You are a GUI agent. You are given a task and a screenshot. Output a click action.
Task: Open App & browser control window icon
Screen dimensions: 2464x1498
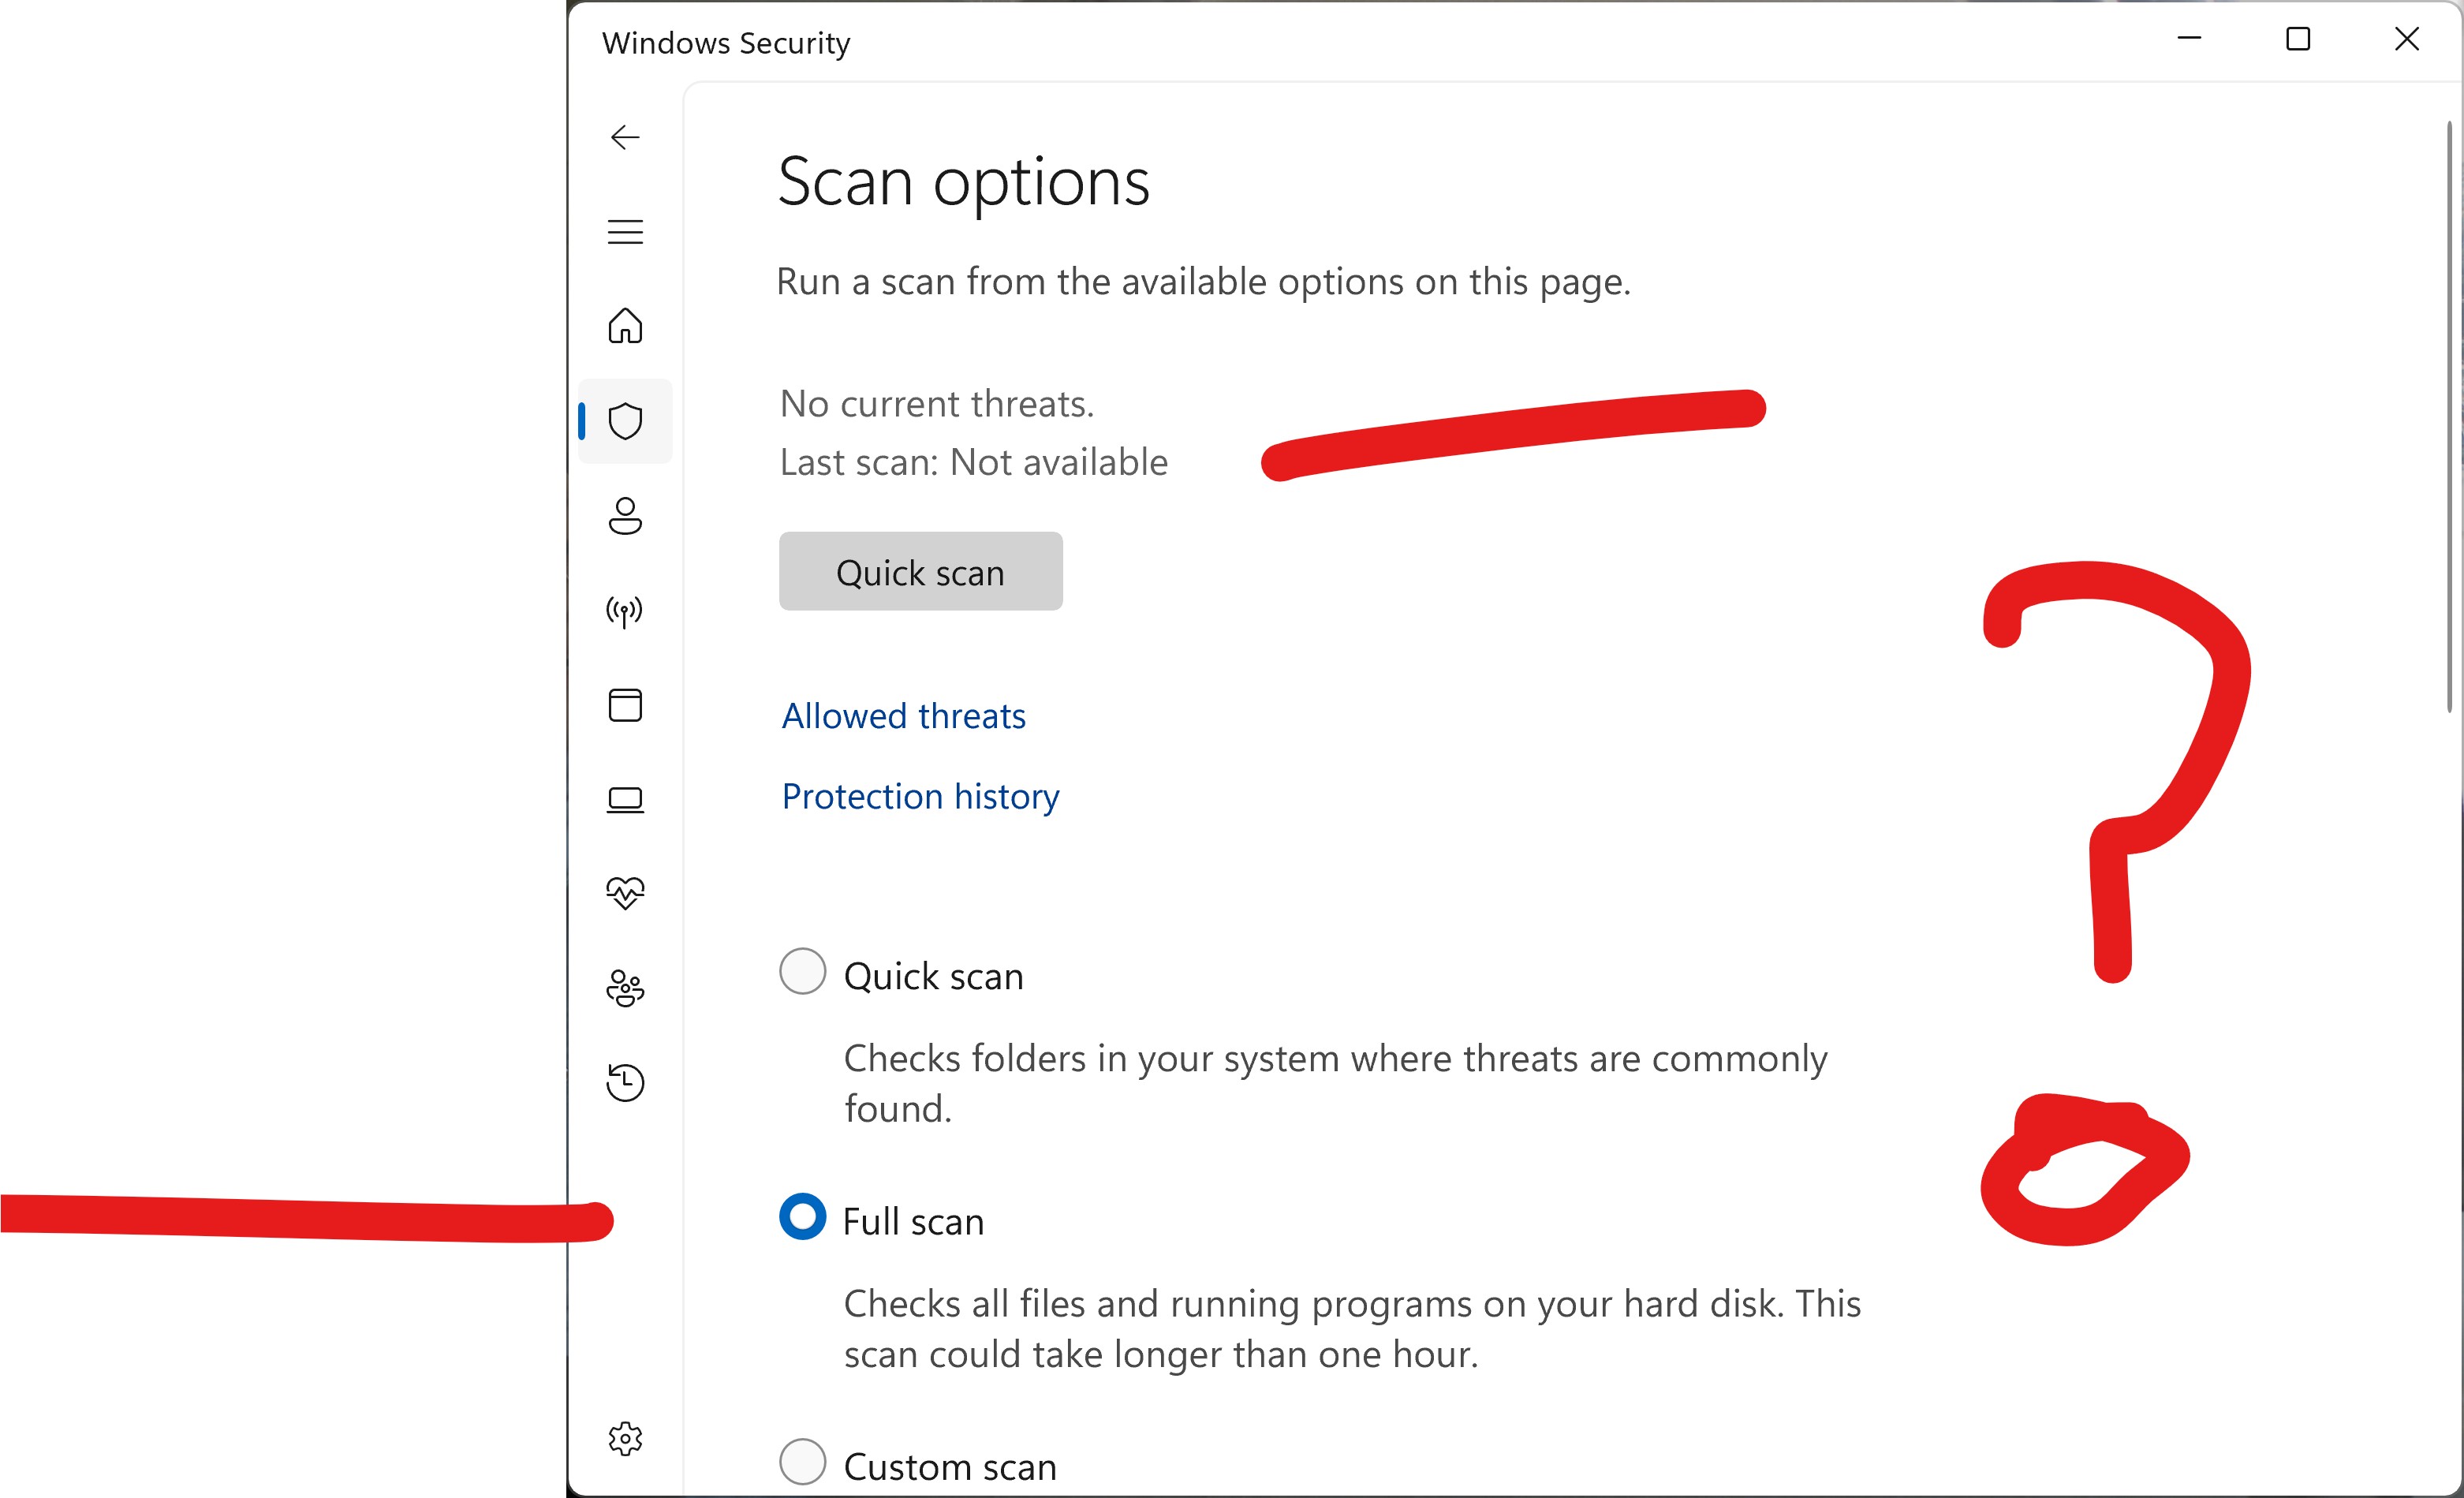pos(625,705)
